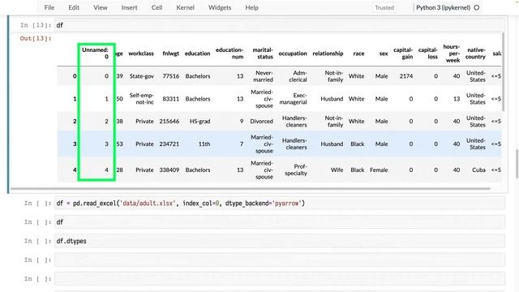Viewport: 519px width, 292px height.
Task: Click the native-country column header
Action: pyautogui.click(x=475, y=54)
